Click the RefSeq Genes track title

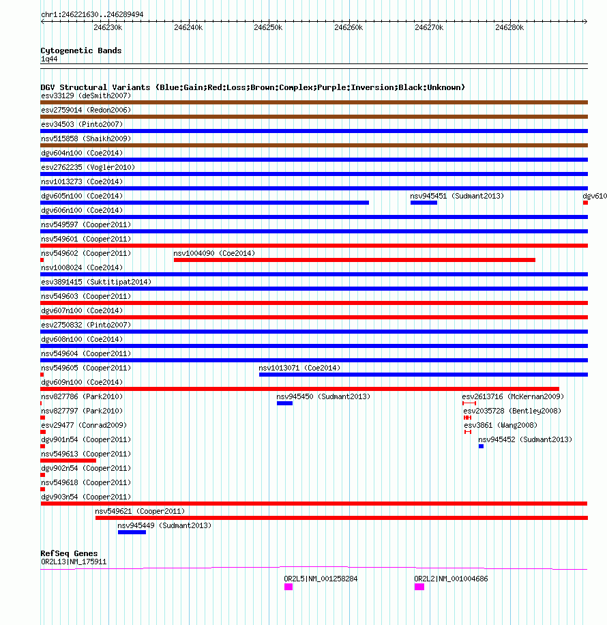(69, 553)
